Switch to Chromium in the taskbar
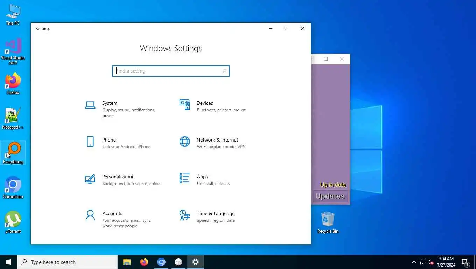This screenshot has width=476, height=269. [161, 262]
